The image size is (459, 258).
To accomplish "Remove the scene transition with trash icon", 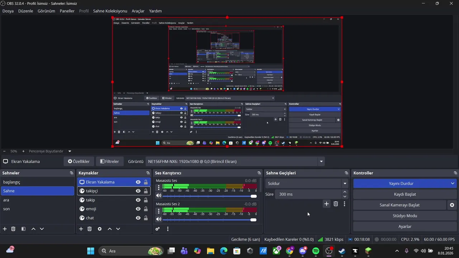I will click(336, 204).
